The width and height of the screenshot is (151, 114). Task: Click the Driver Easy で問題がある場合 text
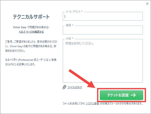point(31,27)
